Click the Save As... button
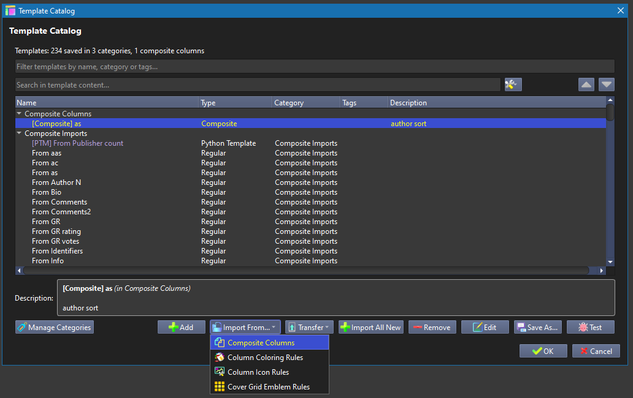This screenshot has height=398, width=633. [538, 327]
